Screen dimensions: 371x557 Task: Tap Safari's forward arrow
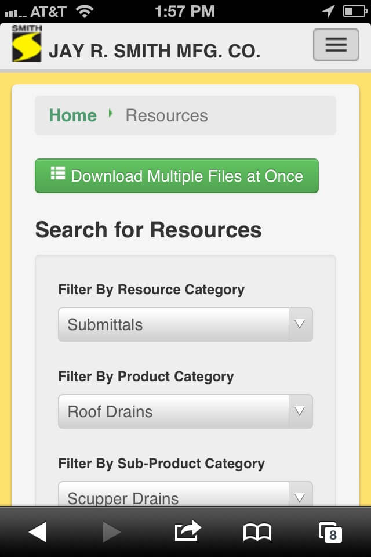point(111,532)
